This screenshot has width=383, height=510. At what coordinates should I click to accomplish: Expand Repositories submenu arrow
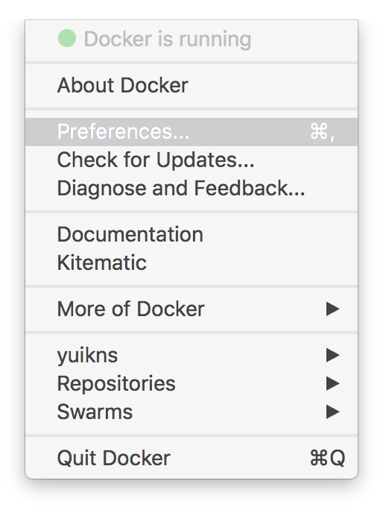point(332,383)
